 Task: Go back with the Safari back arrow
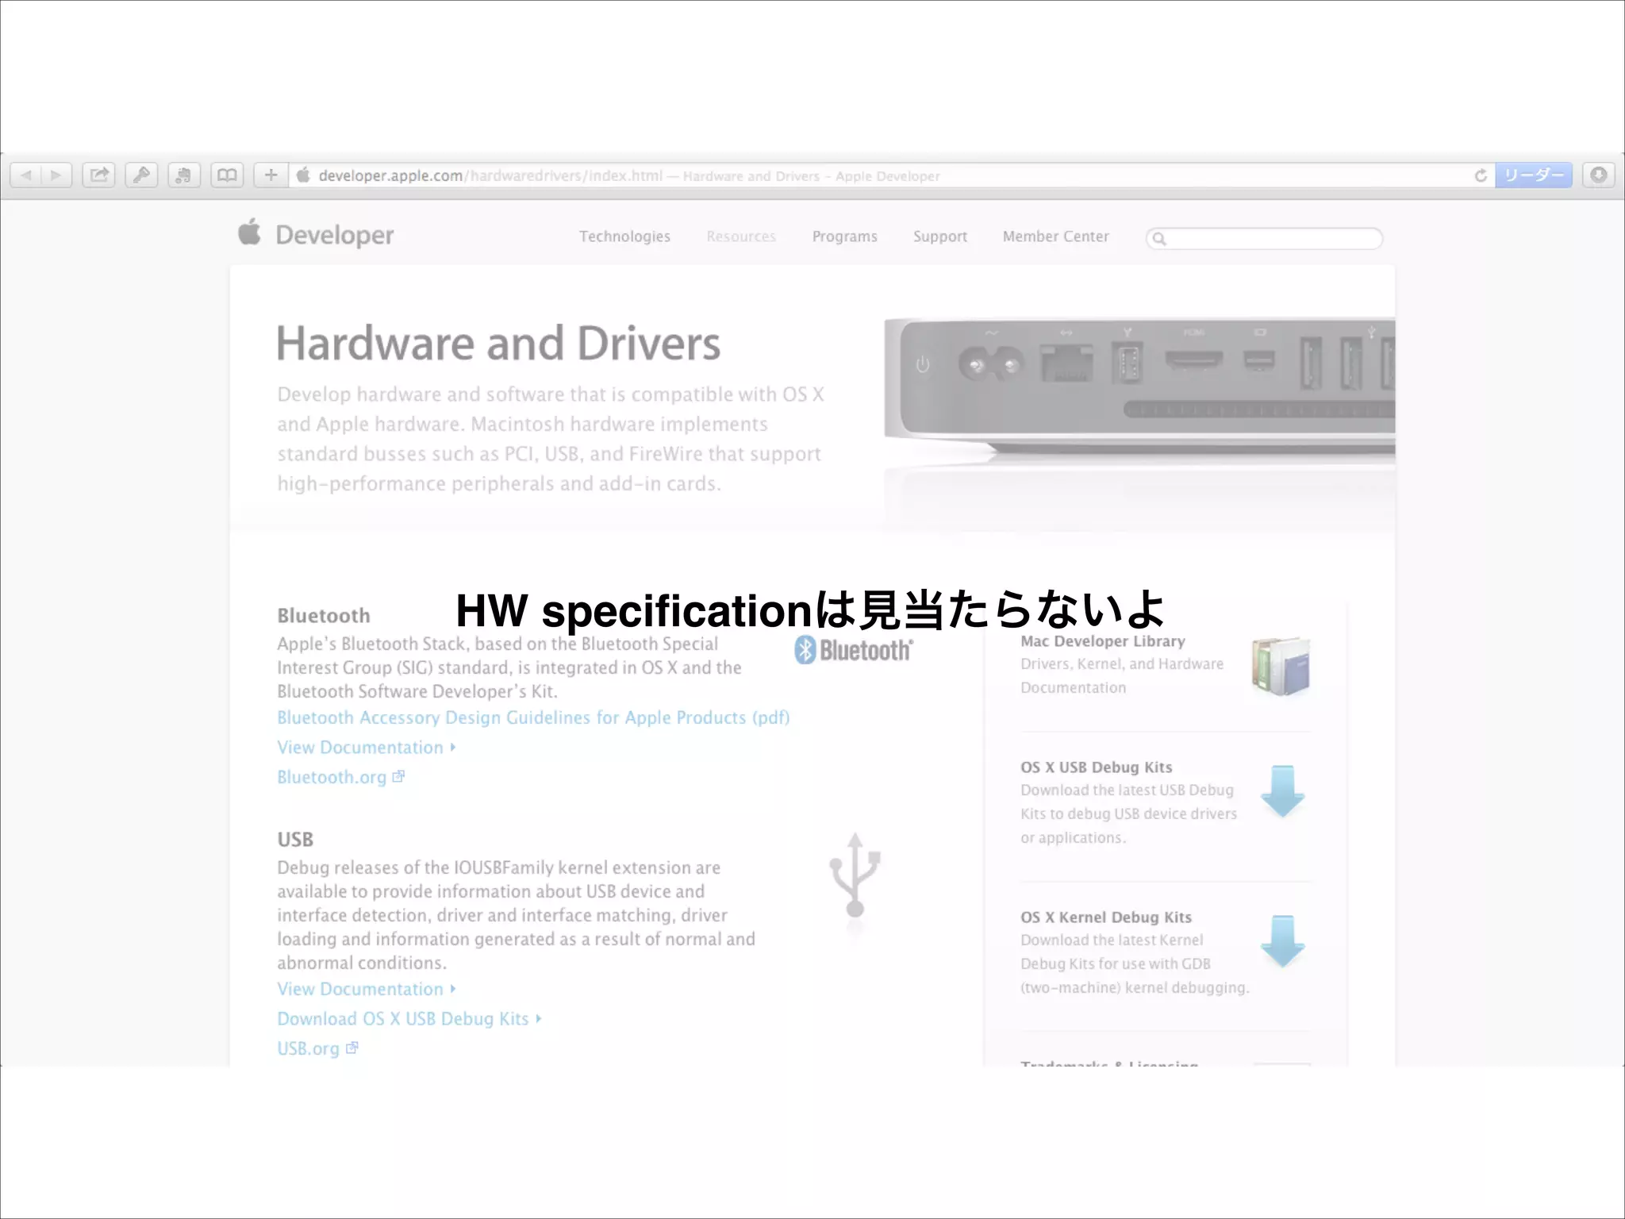(x=26, y=175)
